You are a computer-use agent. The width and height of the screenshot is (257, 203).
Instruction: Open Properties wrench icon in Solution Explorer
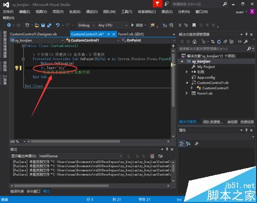click(x=246, y=42)
